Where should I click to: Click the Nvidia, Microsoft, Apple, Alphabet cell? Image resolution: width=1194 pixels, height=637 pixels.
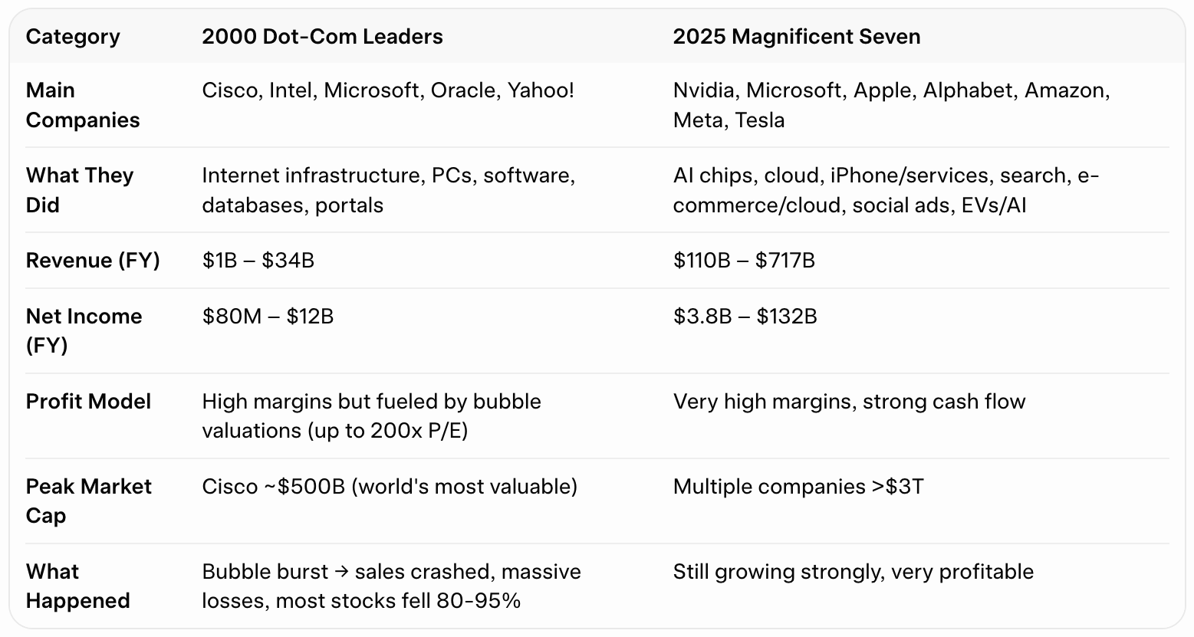point(892,105)
